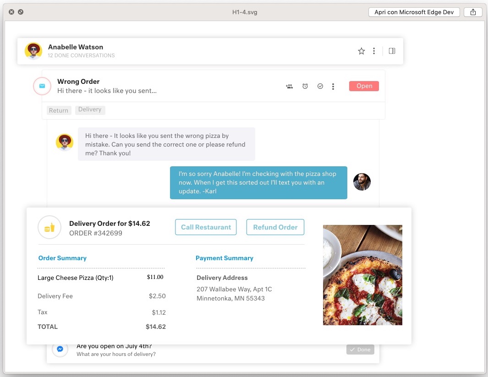Image resolution: width=488 pixels, height=377 pixels.
Task: Open the pizza photo thumbnail
Action: tap(362, 275)
